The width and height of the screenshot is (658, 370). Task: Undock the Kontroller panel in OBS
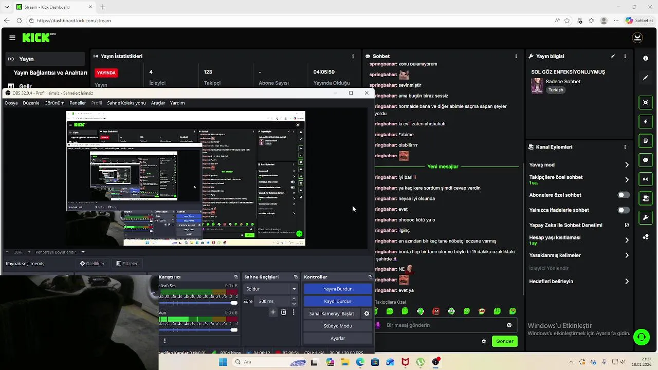tap(370, 277)
